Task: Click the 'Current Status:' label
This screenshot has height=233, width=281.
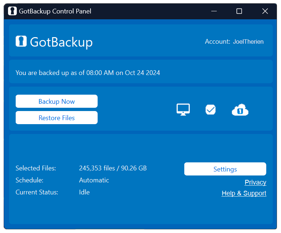Action: coord(37,192)
